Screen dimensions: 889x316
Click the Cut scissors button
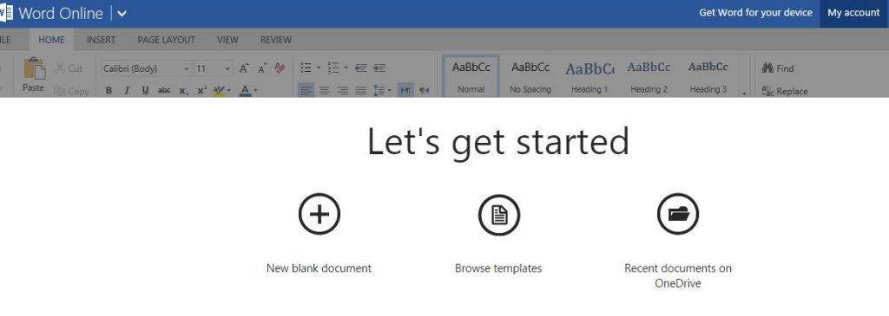pyautogui.click(x=68, y=68)
